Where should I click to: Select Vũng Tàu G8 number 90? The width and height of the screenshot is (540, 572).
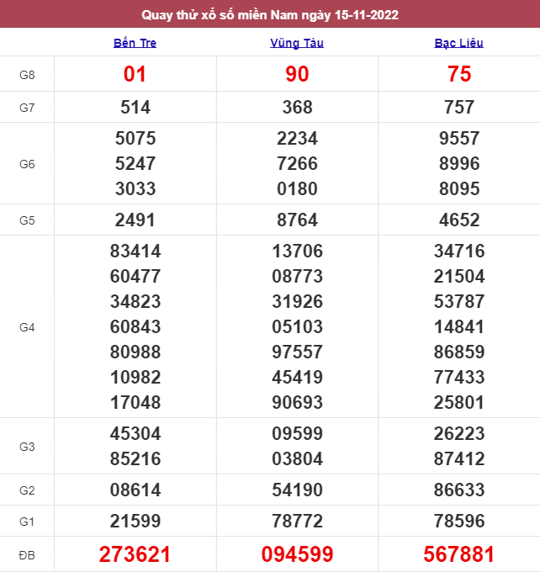point(297,74)
